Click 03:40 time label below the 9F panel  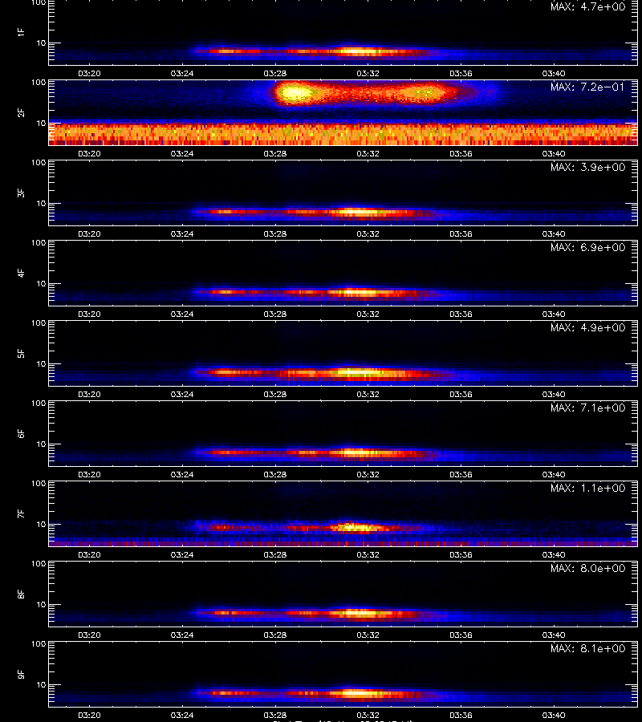point(554,715)
